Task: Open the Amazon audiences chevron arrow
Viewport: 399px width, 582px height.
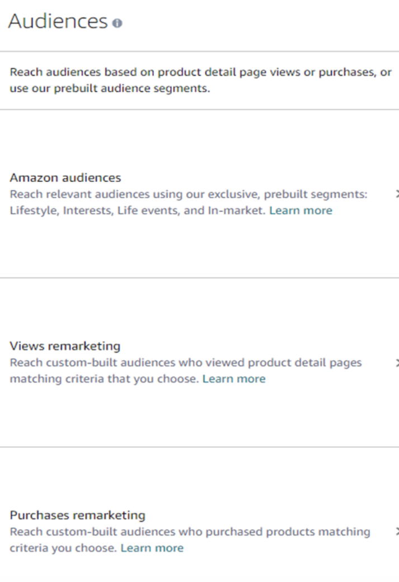Action: click(x=397, y=194)
